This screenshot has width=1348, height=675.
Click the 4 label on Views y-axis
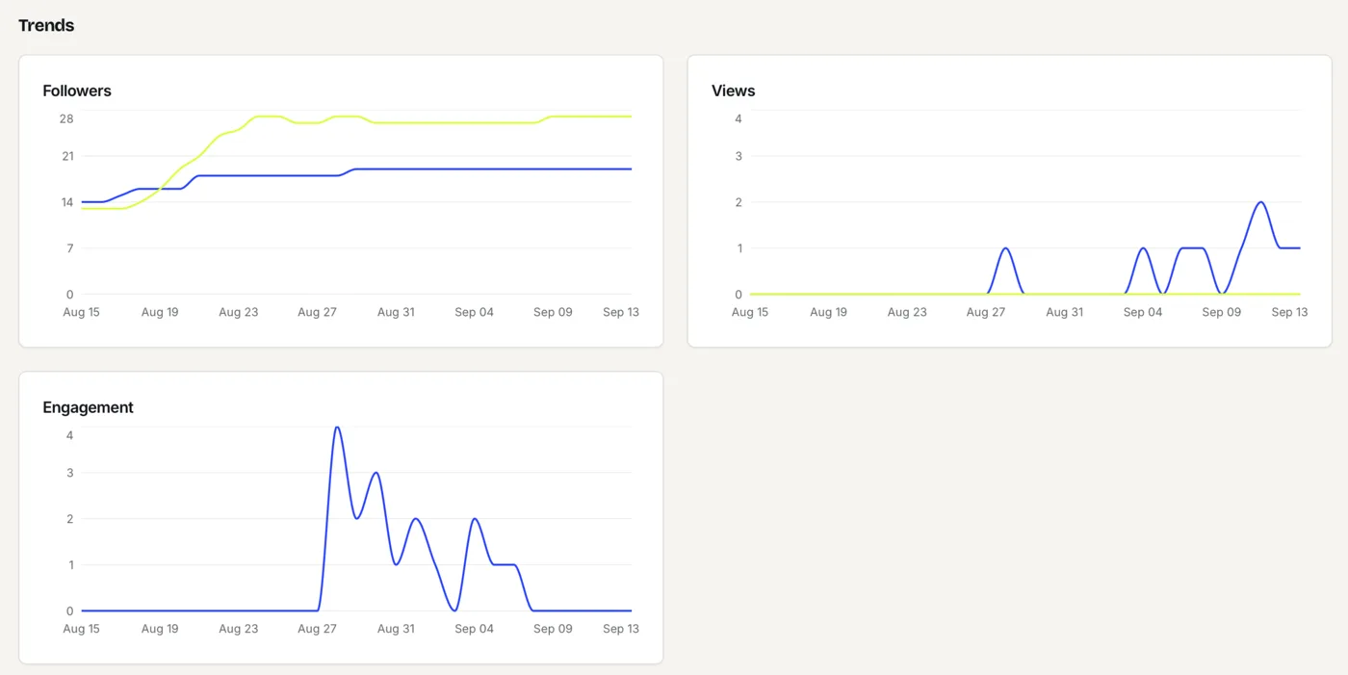click(739, 118)
